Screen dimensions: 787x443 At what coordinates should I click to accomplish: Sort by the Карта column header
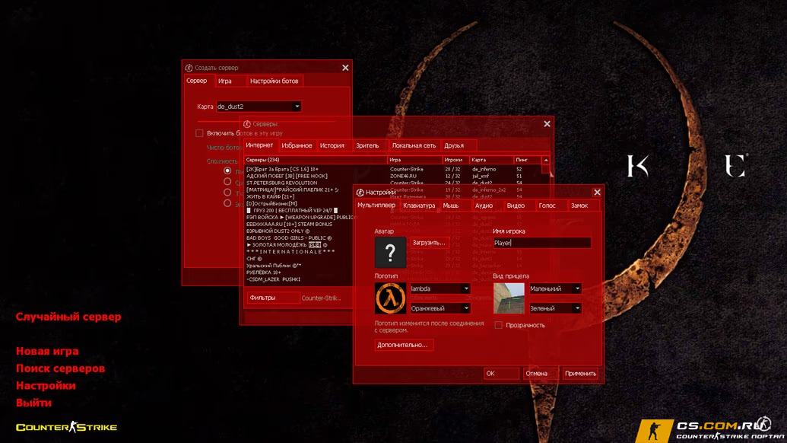(x=491, y=160)
